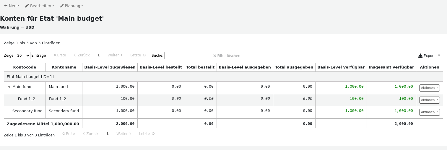Open Aktionen menu for Secondary fund
The width and height of the screenshot is (447, 150).
(429, 112)
